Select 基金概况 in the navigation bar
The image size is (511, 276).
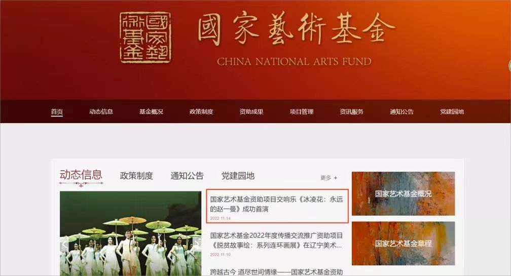point(151,111)
